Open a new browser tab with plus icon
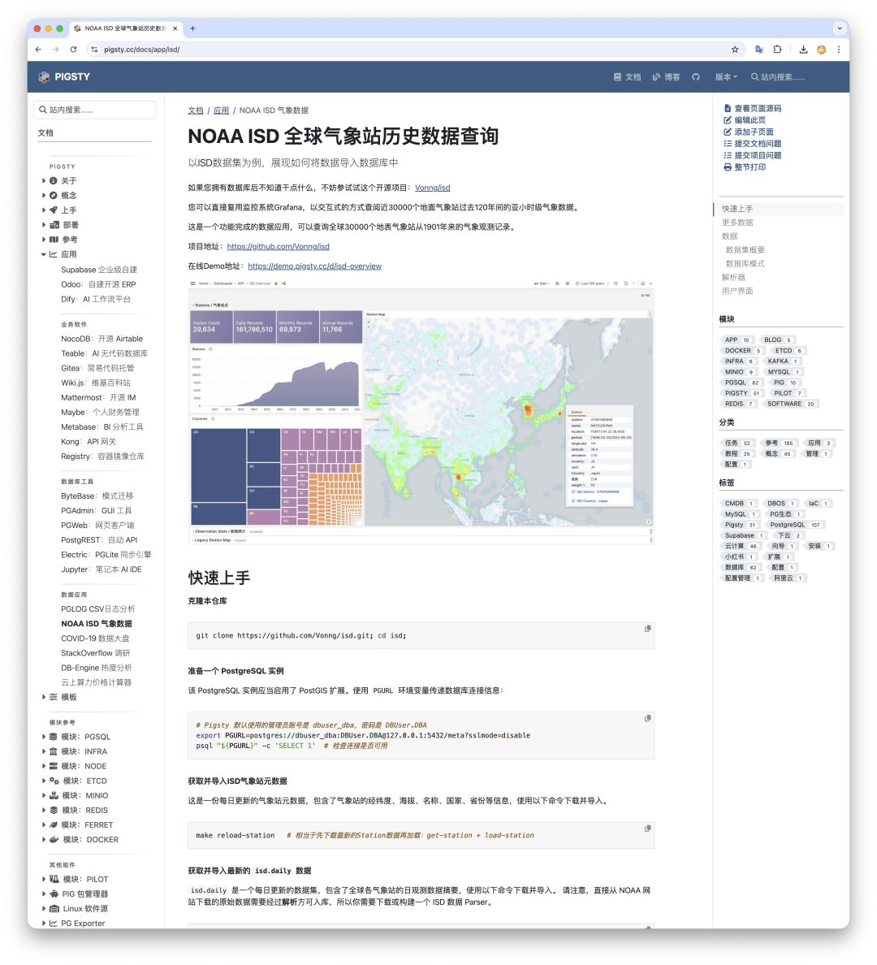The image size is (877, 965). pos(192,28)
